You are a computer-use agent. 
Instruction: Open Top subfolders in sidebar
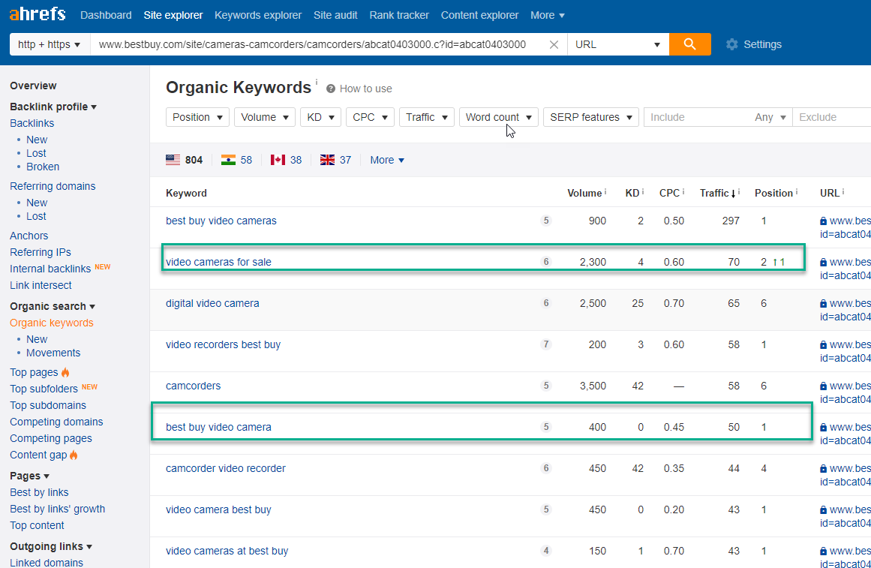[44, 389]
